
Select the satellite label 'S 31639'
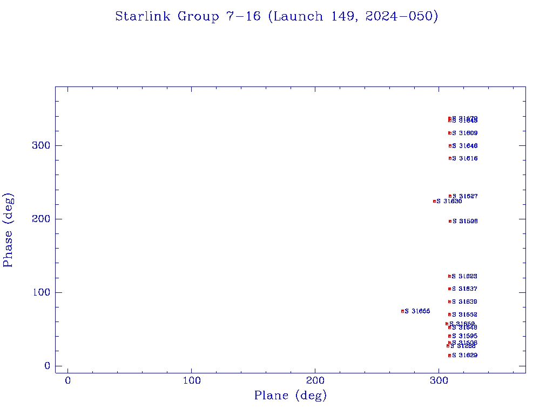point(464,302)
